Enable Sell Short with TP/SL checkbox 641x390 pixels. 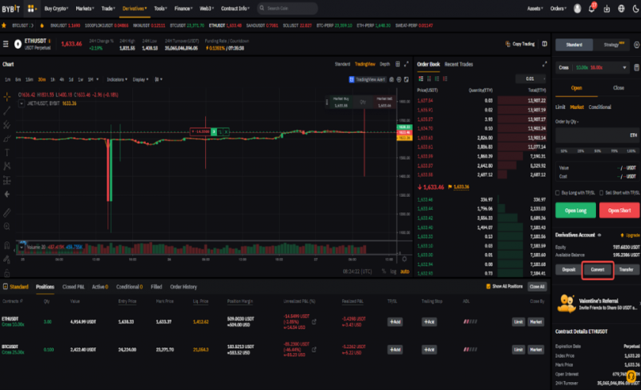[x=602, y=193]
